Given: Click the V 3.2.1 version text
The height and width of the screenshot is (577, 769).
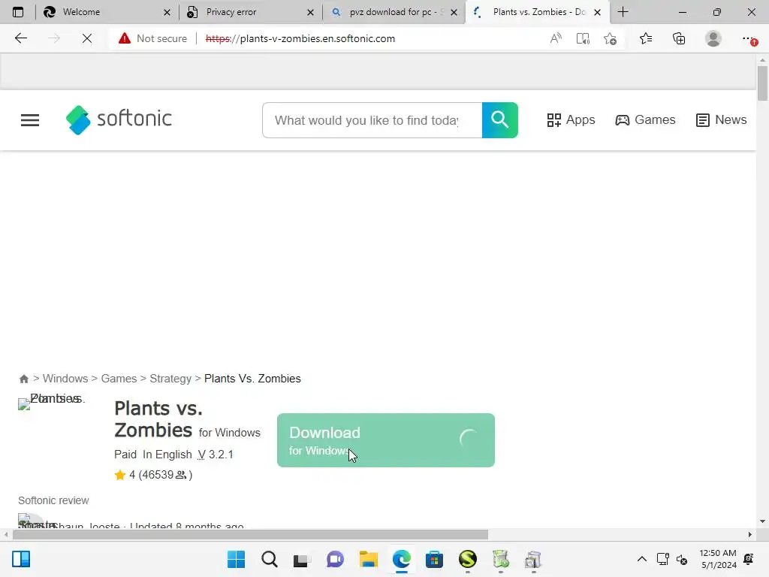Looking at the screenshot, I should pos(216,455).
